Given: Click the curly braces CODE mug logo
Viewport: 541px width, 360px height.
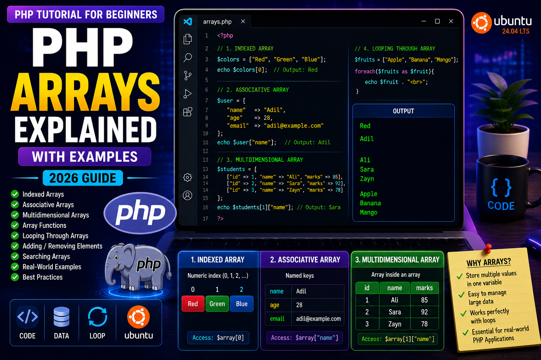Looking at the screenshot, I should click(x=501, y=194).
